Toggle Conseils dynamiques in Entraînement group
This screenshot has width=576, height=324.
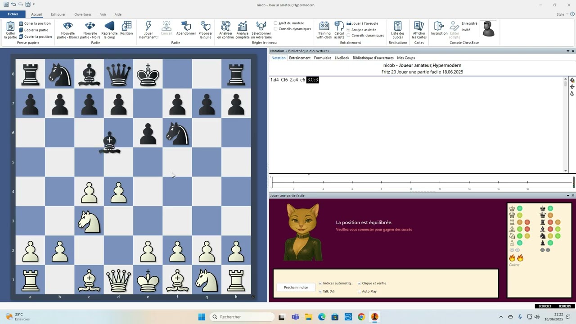point(349,36)
